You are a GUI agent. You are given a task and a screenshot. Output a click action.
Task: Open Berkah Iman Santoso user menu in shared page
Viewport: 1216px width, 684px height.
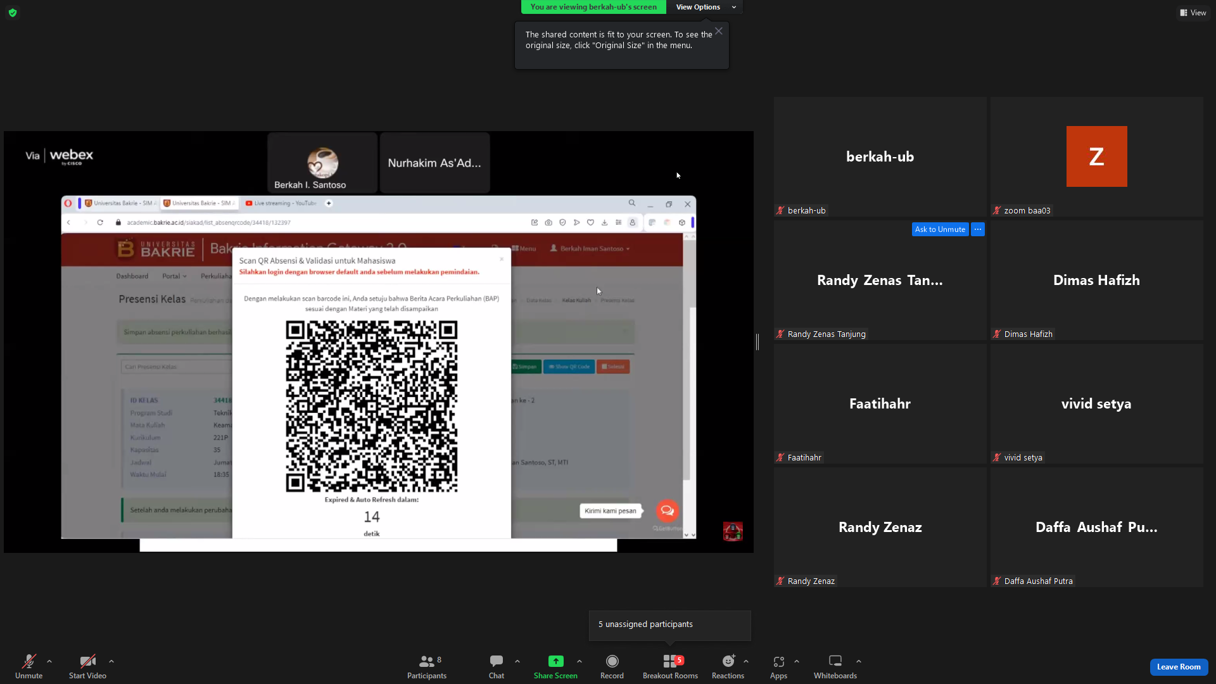[x=590, y=249]
